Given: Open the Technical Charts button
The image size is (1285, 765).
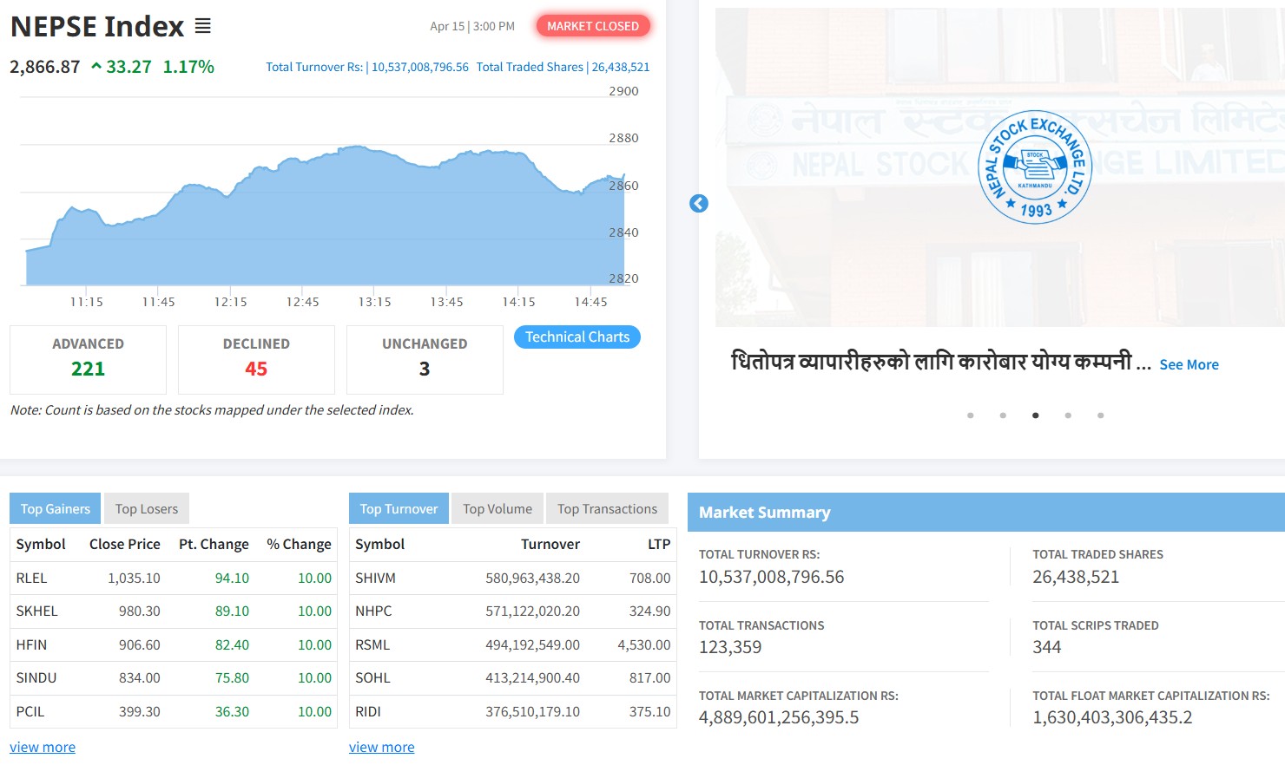Looking at the screenshot, I should tap(577, 337).
